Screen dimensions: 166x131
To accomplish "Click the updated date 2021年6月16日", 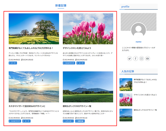I will pyautogui.click(x=82, y=60).
